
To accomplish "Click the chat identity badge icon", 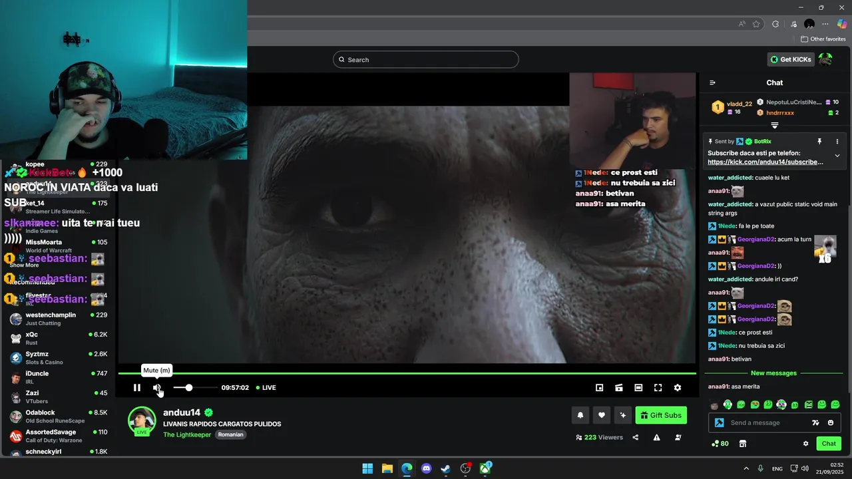I will pyautogui.click(x=719, y=423).
